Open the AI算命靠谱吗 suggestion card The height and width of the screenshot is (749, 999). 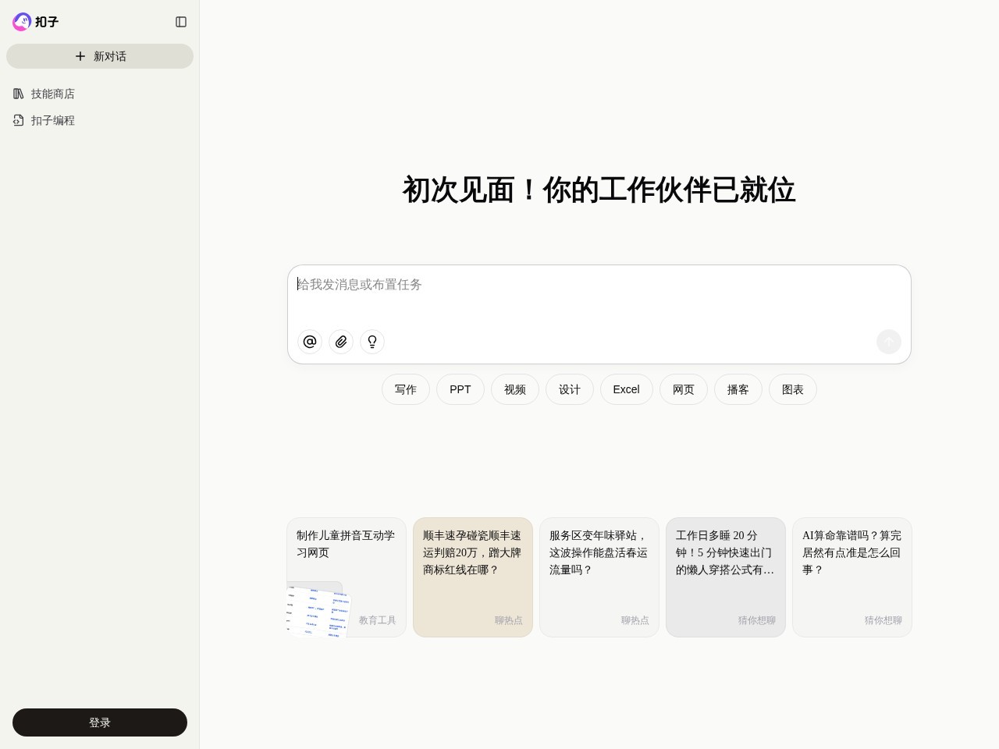coord(852,577)
